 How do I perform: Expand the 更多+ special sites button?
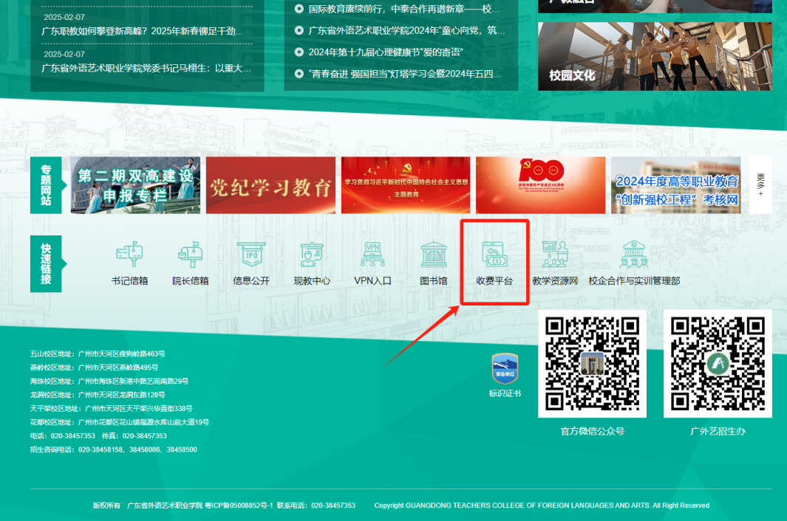tap(760, 184)
